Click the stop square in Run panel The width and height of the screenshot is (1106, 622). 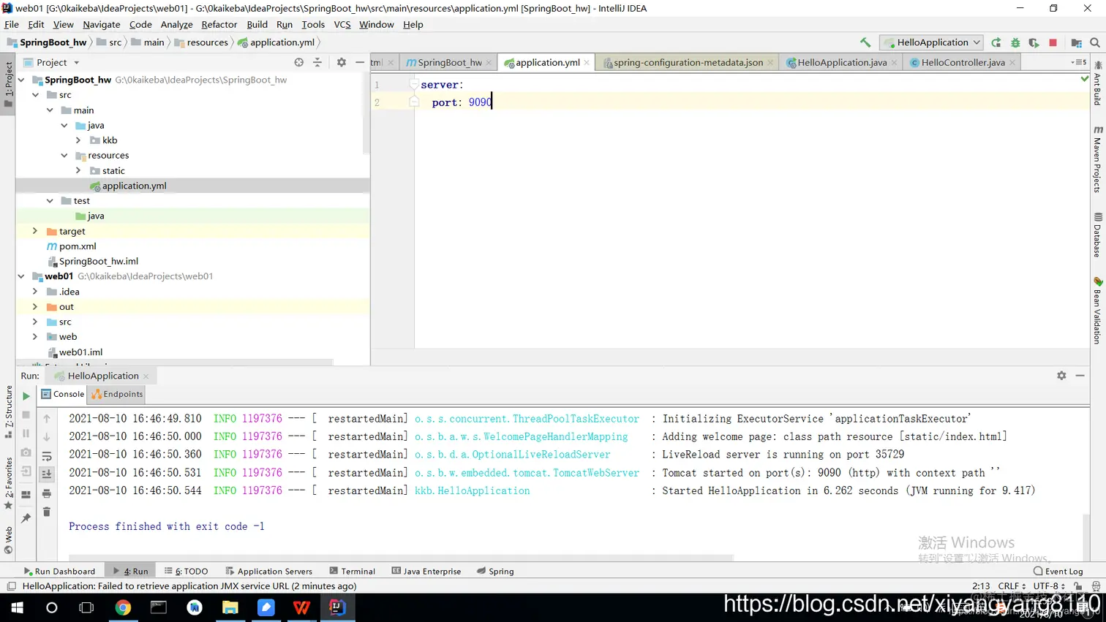tap(26, 414)
